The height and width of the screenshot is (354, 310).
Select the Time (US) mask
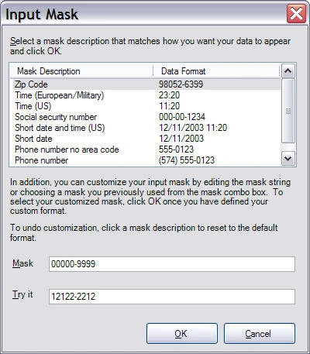click(146, 106)
